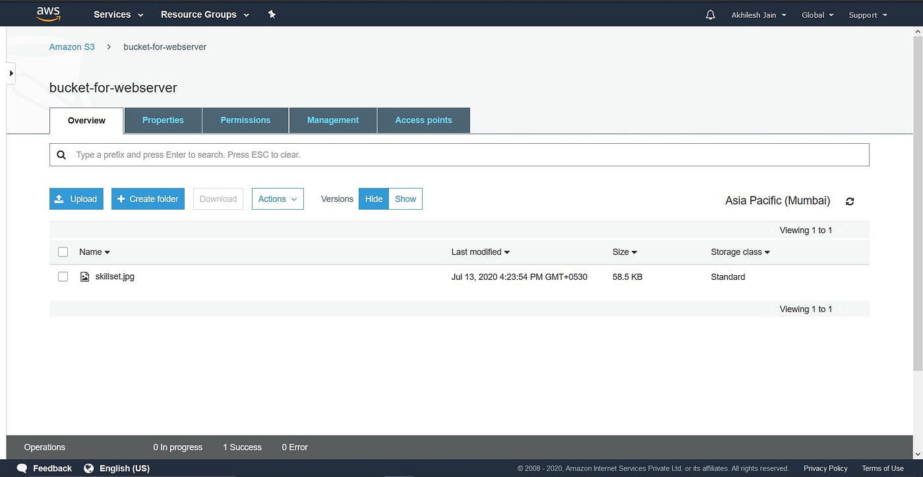
Task: Open the Resource Groups menu
Action: [205, 15]
